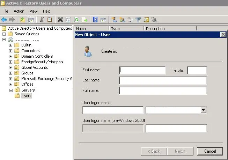Viewport: 228px width, 160px height.
Task: Click the domain icon in the tree
Action: 10,39
